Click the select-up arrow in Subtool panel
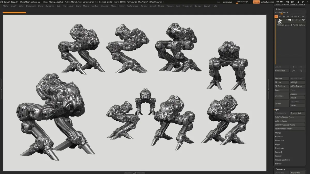Viewport: 310px width, 174px height. tap(293, 67)
